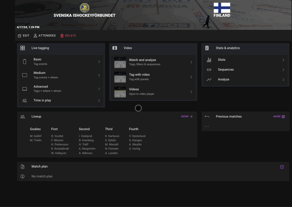Open Stats via its chevron arrow
292x207 pixels.
click(x=283, y=60)
